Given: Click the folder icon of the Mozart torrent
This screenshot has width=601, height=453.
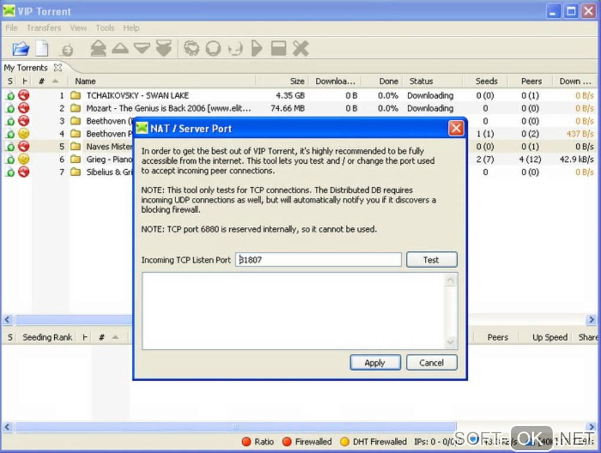Looking at the screenshot, I should pyautogui.click(x=76, y=108).
